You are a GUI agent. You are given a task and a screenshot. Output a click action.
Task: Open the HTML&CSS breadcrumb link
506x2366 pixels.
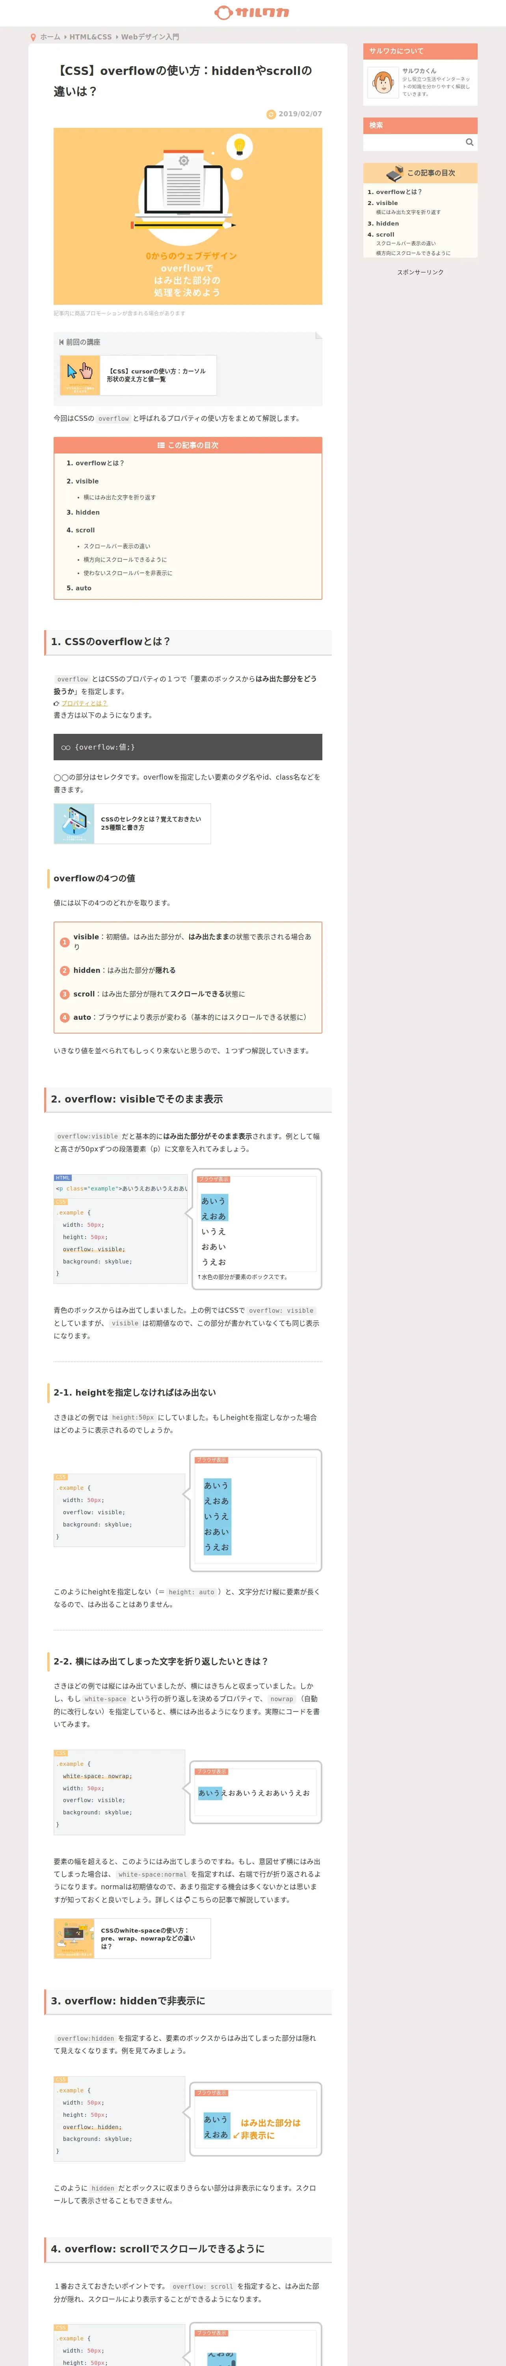[x=91, y=37]
